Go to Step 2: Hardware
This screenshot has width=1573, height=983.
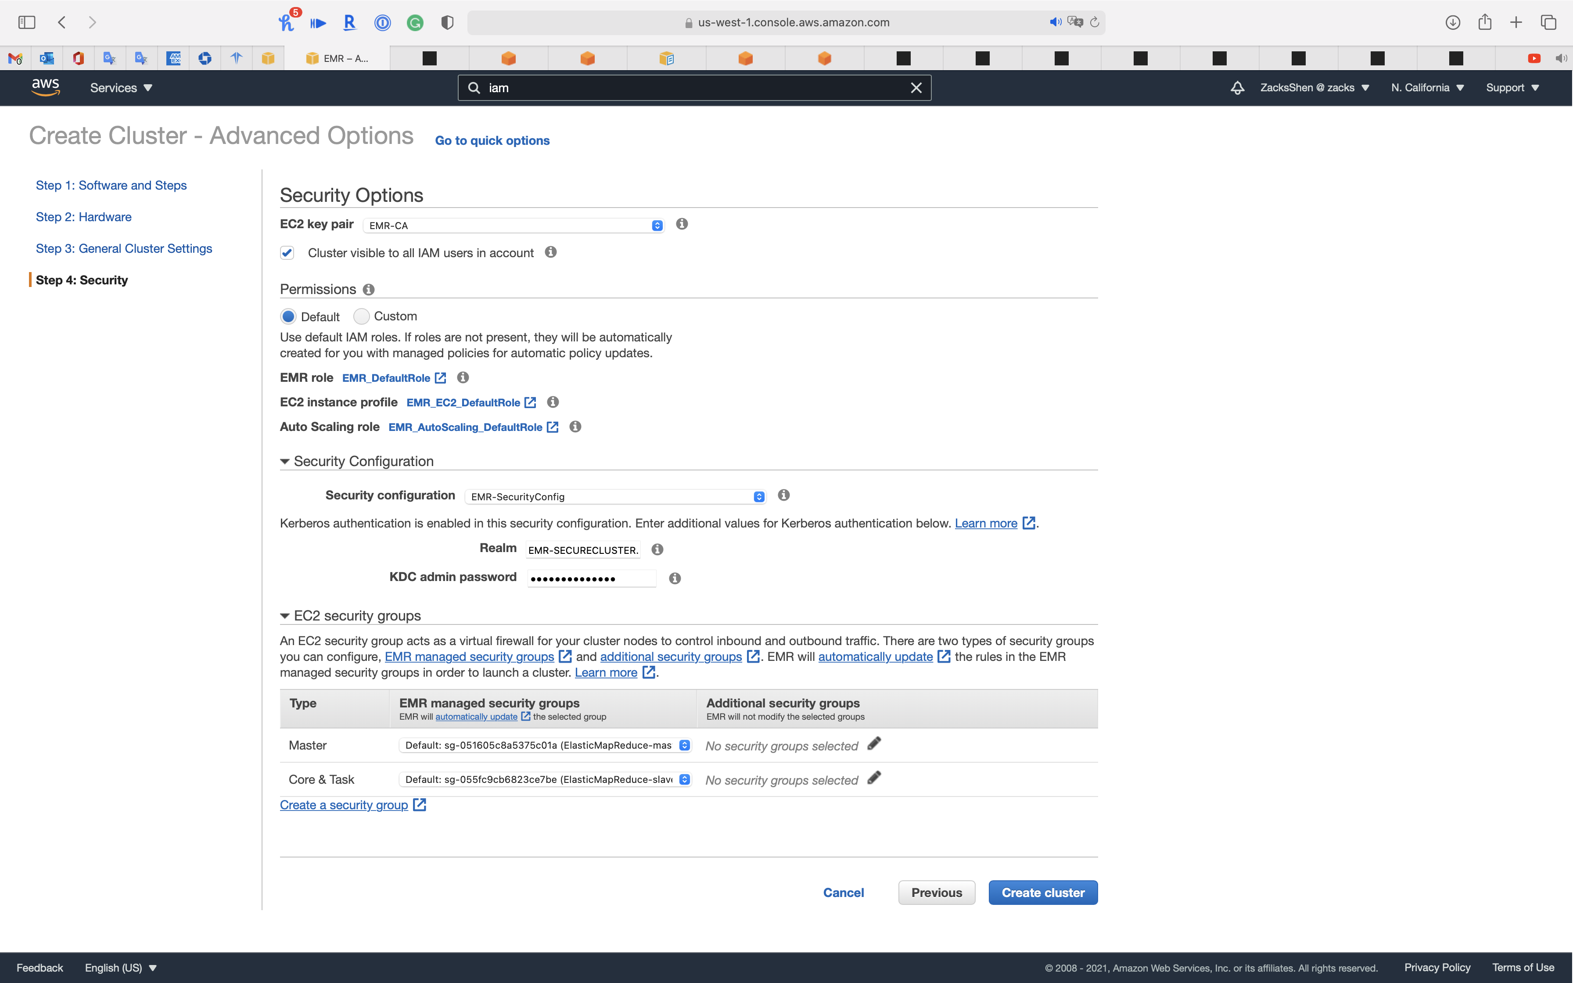click(x=83, y=217)
